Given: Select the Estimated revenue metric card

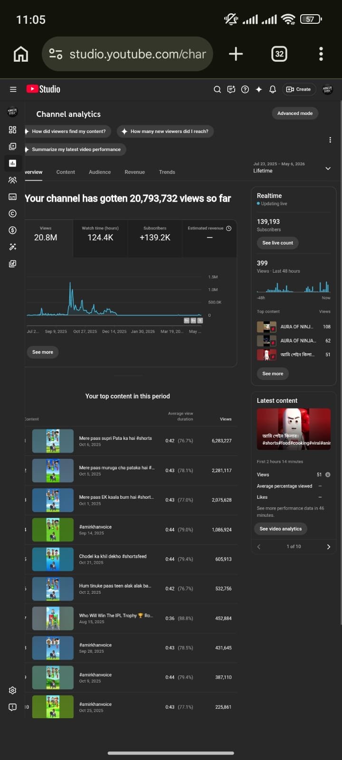Looking at the screenshot, I should (209, 238).
